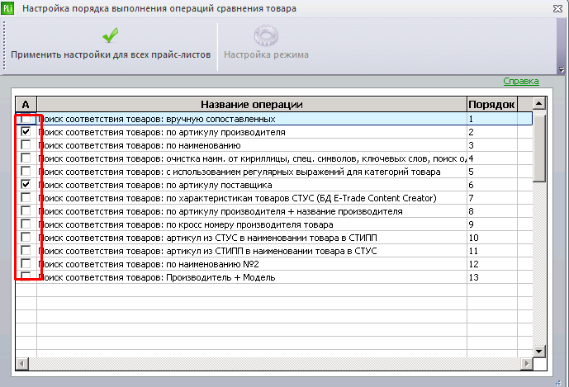Check артикул из СТИПП в наименовании checkbox
The width and height of the screenshot is (569, 387).
[26, 250]
